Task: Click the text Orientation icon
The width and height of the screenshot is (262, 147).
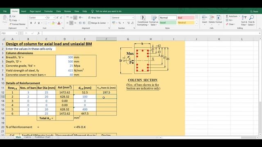Action: (x=80, y=18)
